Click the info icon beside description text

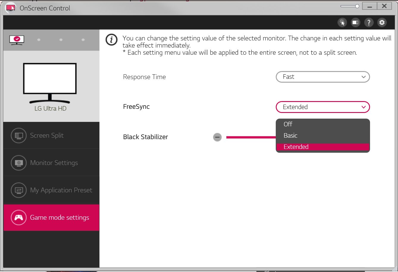click(x=112, y=40)
